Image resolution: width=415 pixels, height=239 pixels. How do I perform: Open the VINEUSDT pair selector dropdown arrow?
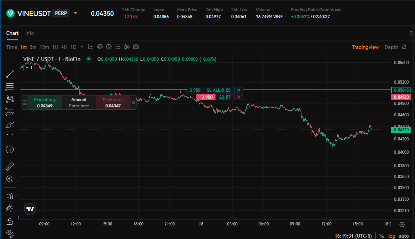pos(76,13)
